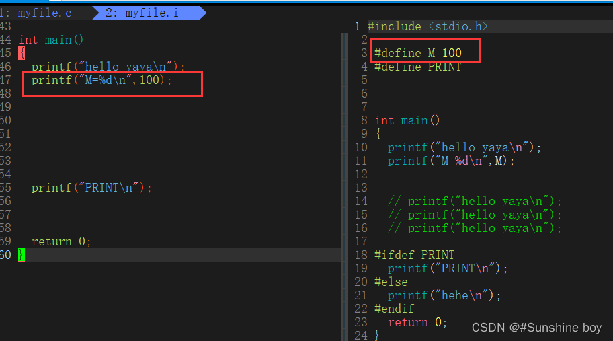Screen dimensions: 613x341
Task: Place cursor on #define M 100
Action: (417, 53)
